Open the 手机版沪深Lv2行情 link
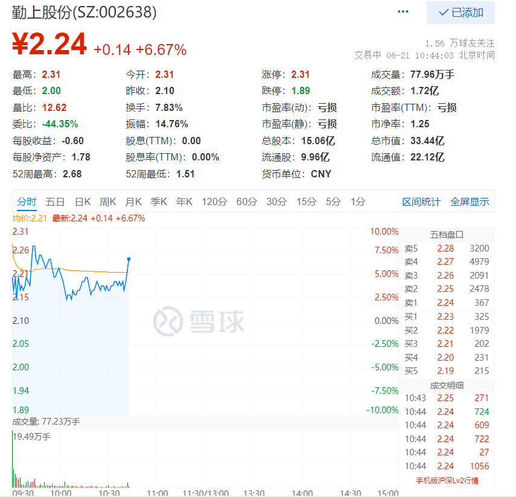This screenshot has height=497, width=516. tap(447, 480)
